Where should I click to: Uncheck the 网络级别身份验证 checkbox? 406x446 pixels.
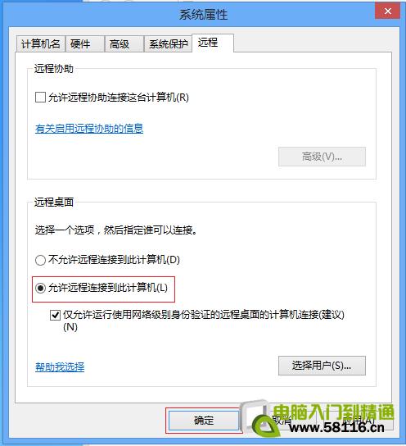[x=55, y=315]
